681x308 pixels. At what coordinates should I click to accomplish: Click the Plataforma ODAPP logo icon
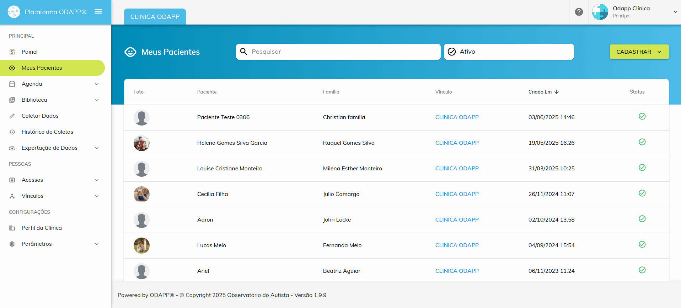point(14,12)
